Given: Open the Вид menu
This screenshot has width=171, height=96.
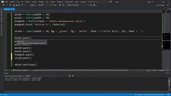Looking at the screenshot, I should coord(18,2).
